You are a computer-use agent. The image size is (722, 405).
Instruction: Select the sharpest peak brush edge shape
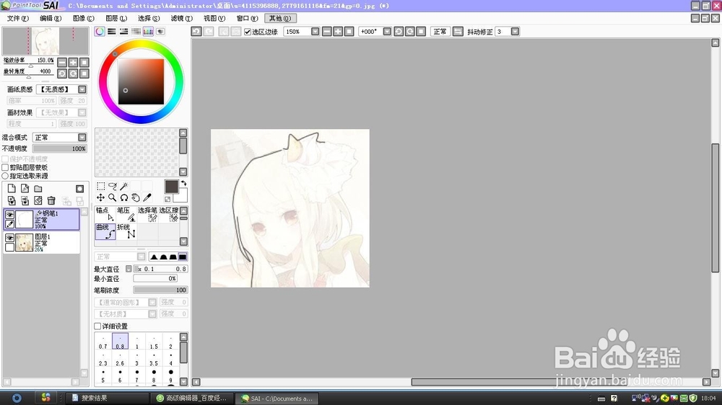[x=154, y=257]
